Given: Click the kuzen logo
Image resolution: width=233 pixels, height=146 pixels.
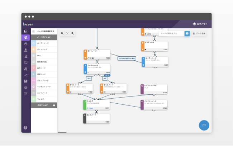Looking at the screenshot, I should point(28,24).
